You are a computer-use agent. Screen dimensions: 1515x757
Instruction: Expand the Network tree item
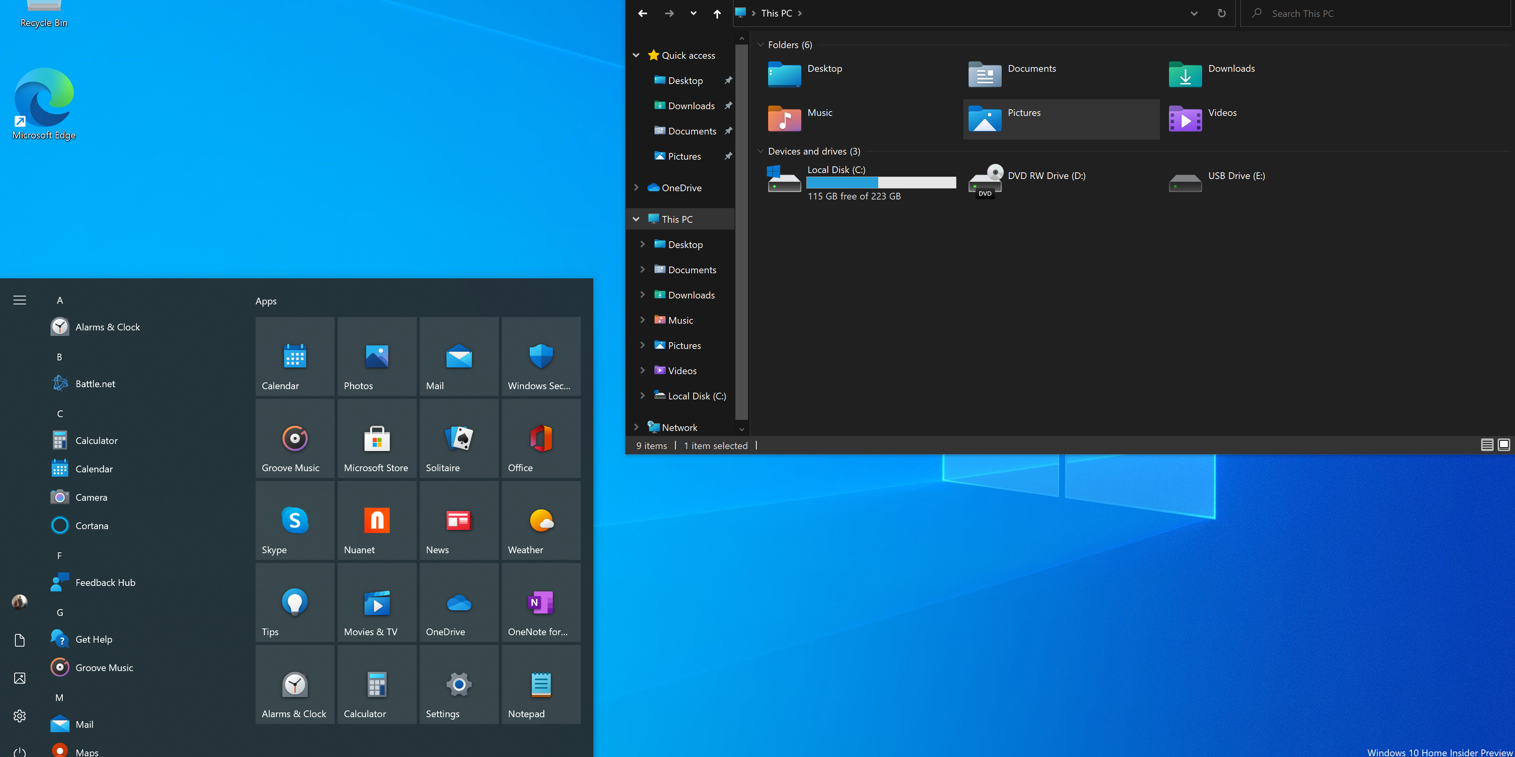point(636,427)
